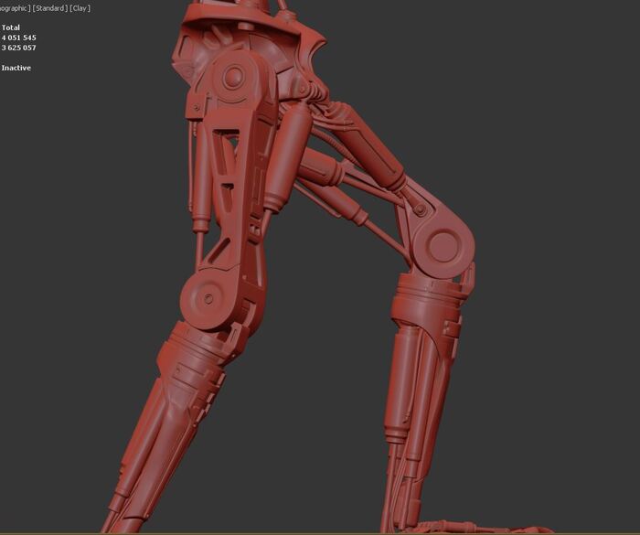
Task: Open the [Standard] viewport shading menu
Action: coord(49,8)
